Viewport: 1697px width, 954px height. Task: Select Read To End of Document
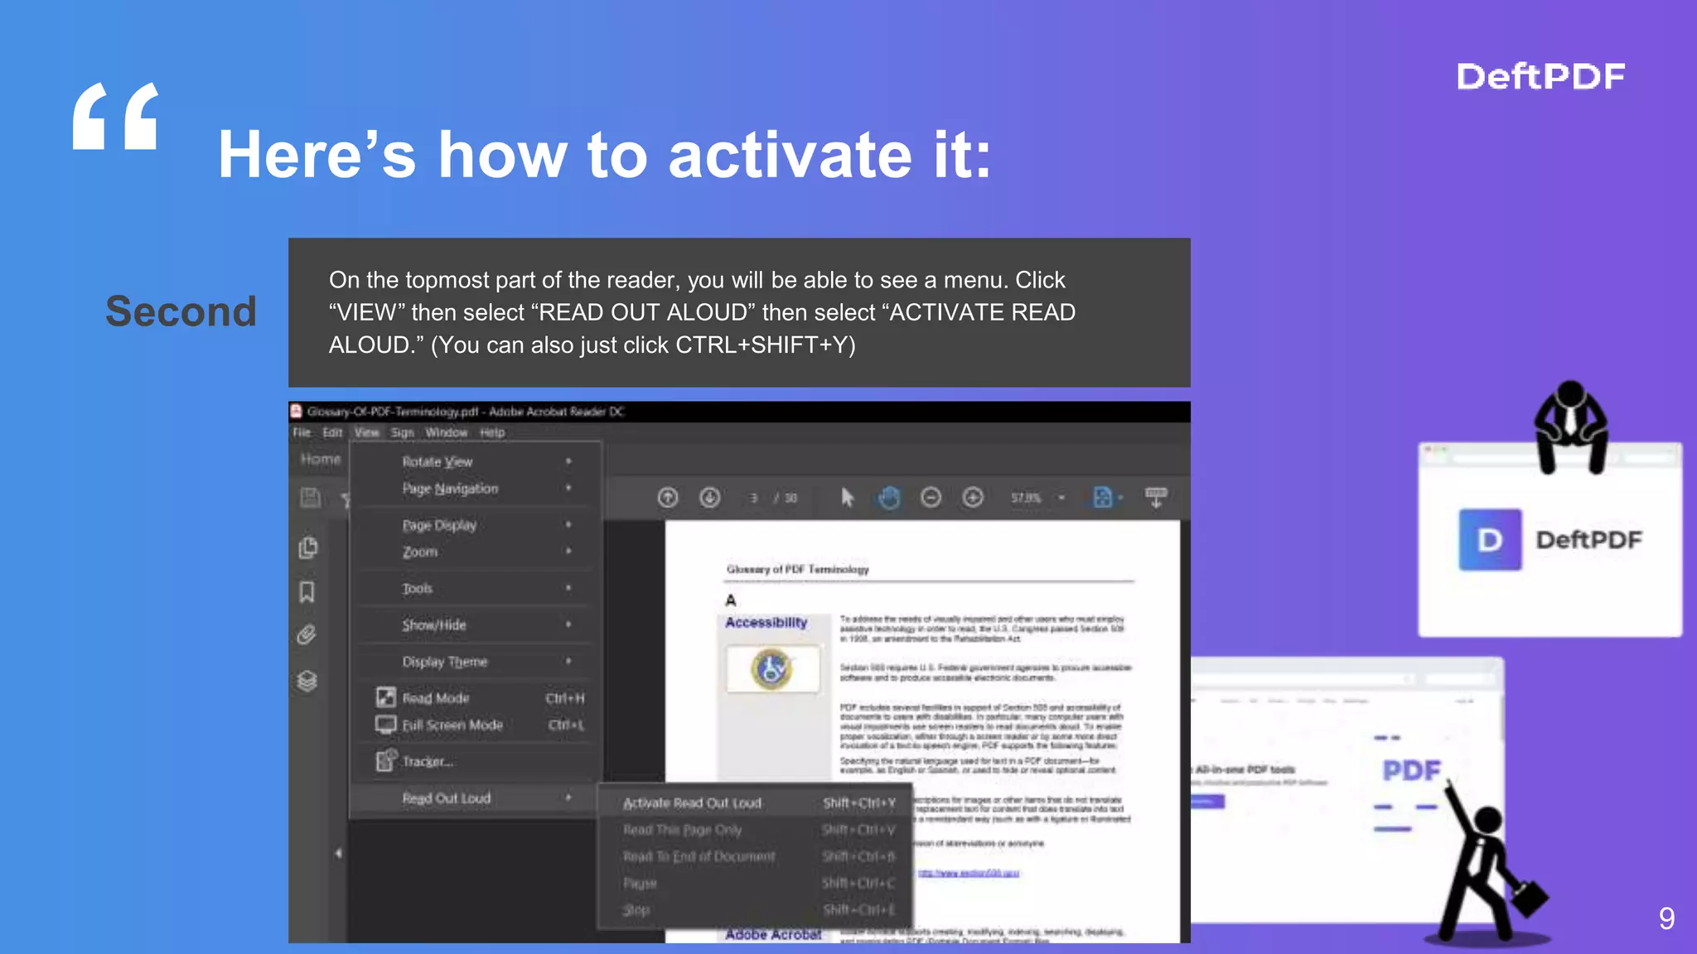(x=756, y=856)
